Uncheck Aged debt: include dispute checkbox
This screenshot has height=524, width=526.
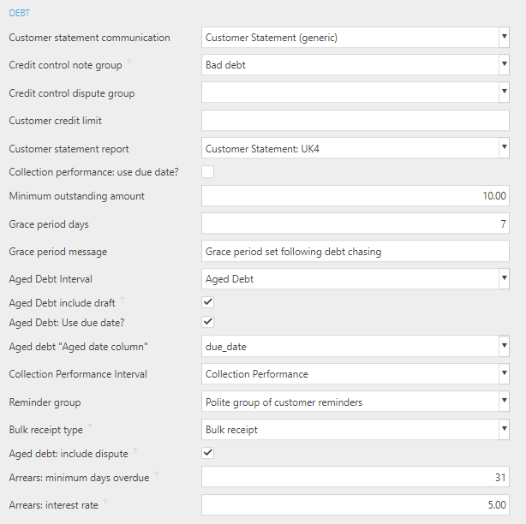tap(207, 453)
